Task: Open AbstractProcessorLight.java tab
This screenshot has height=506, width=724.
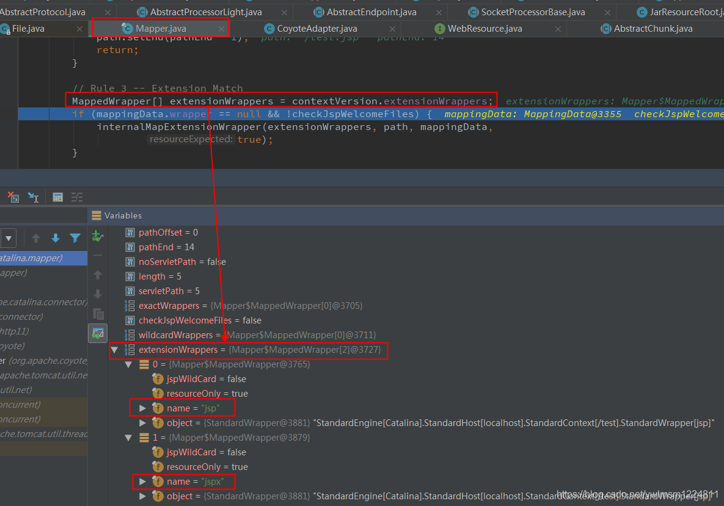Action: click(206, 12)
